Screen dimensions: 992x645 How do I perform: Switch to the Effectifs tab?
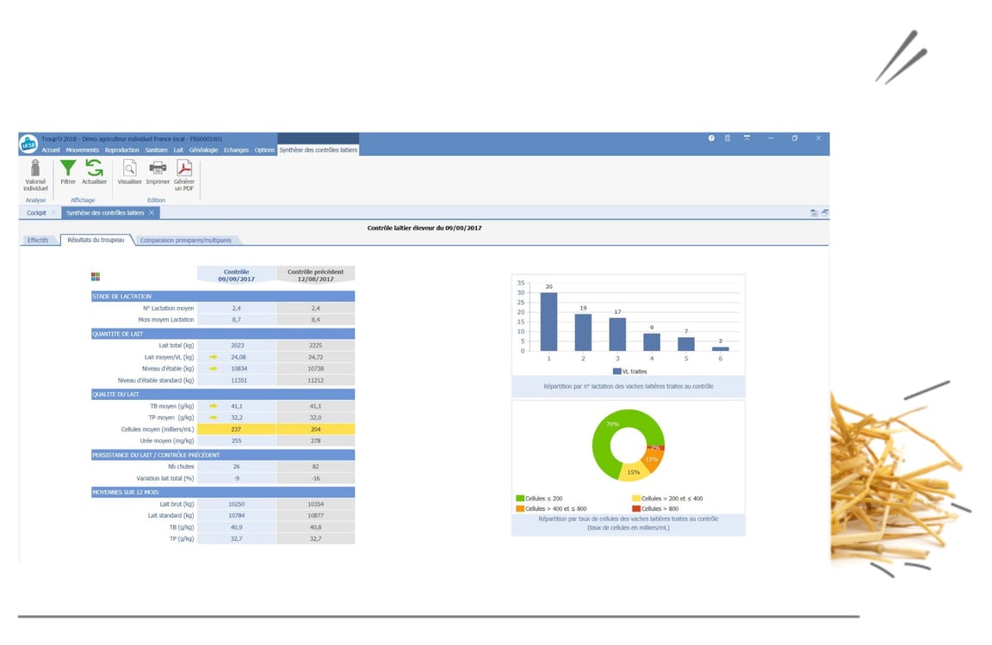pos(38,240)
